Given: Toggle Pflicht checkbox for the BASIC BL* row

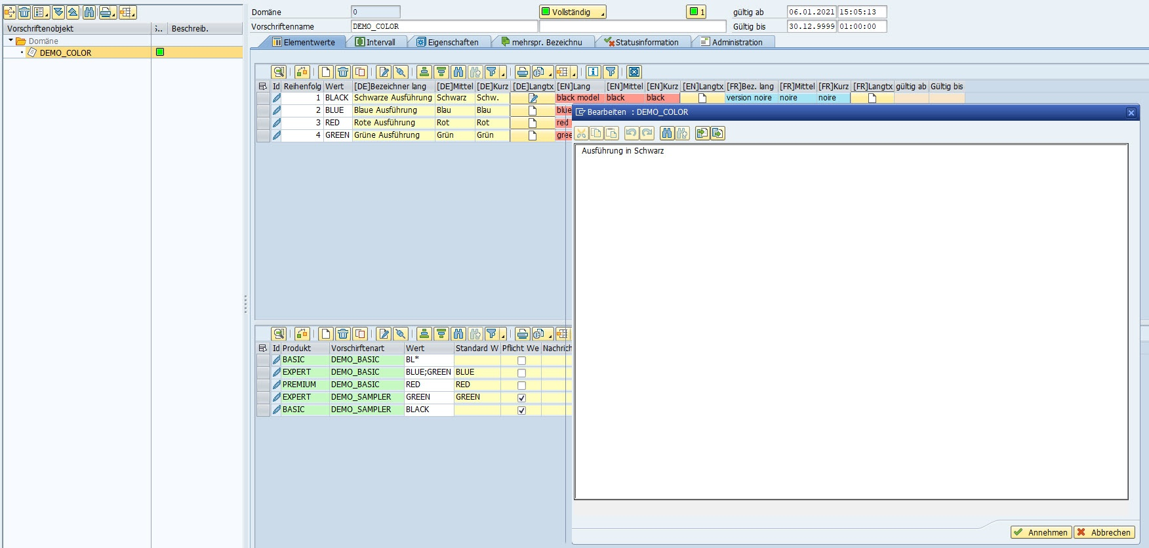Looking at the screenshot, I should pyautogui.click(x=521, y=360).
